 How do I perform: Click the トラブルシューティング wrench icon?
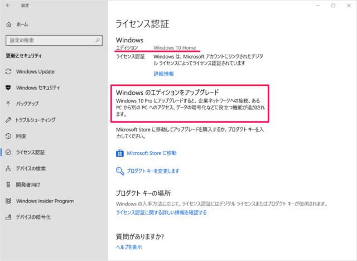8,120
